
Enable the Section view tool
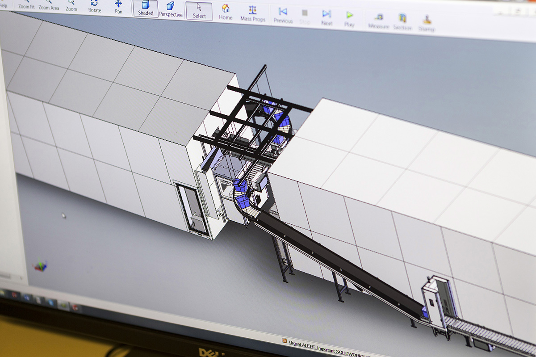(x=402, y=22)
